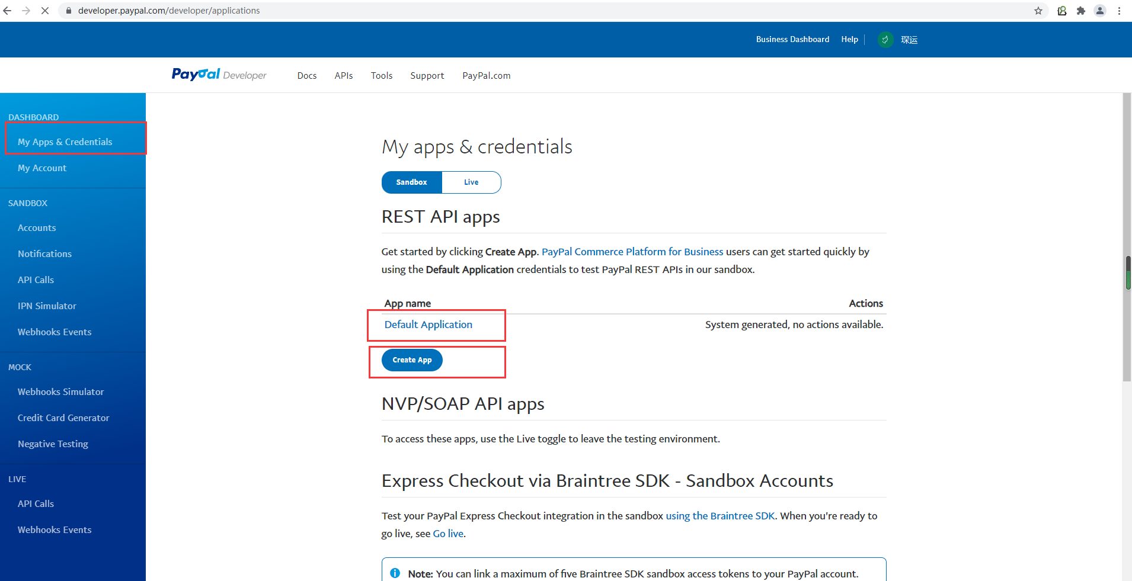
Task: Click the page vertical scrollbar
Action: coord(1127,237)
